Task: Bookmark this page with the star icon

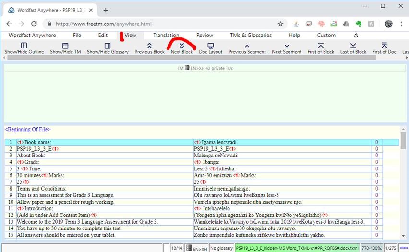Action: 281,24
